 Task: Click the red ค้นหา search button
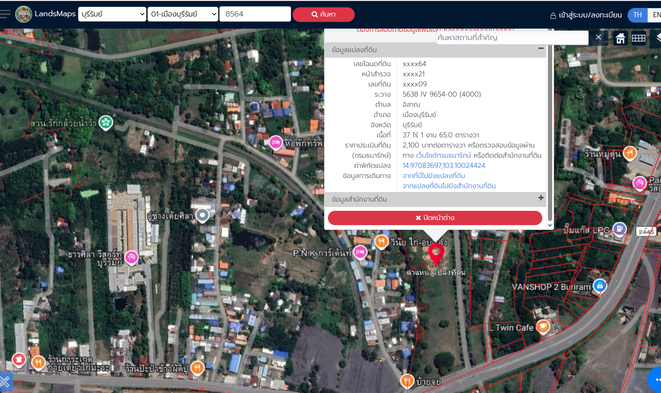click(x=323, y=14)
